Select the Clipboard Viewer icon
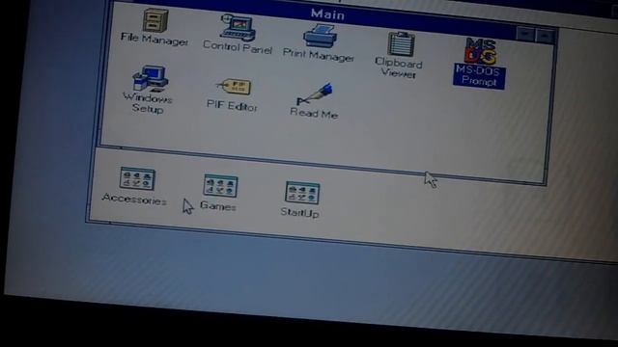Viewport: 618px width, 347px height. click(401, 43)
